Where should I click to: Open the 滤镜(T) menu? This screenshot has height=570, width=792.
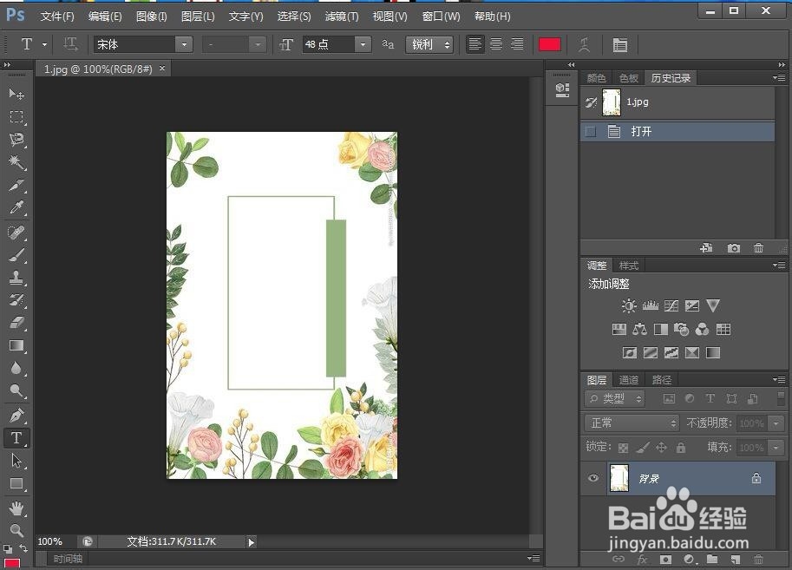[x=342, y=16]
